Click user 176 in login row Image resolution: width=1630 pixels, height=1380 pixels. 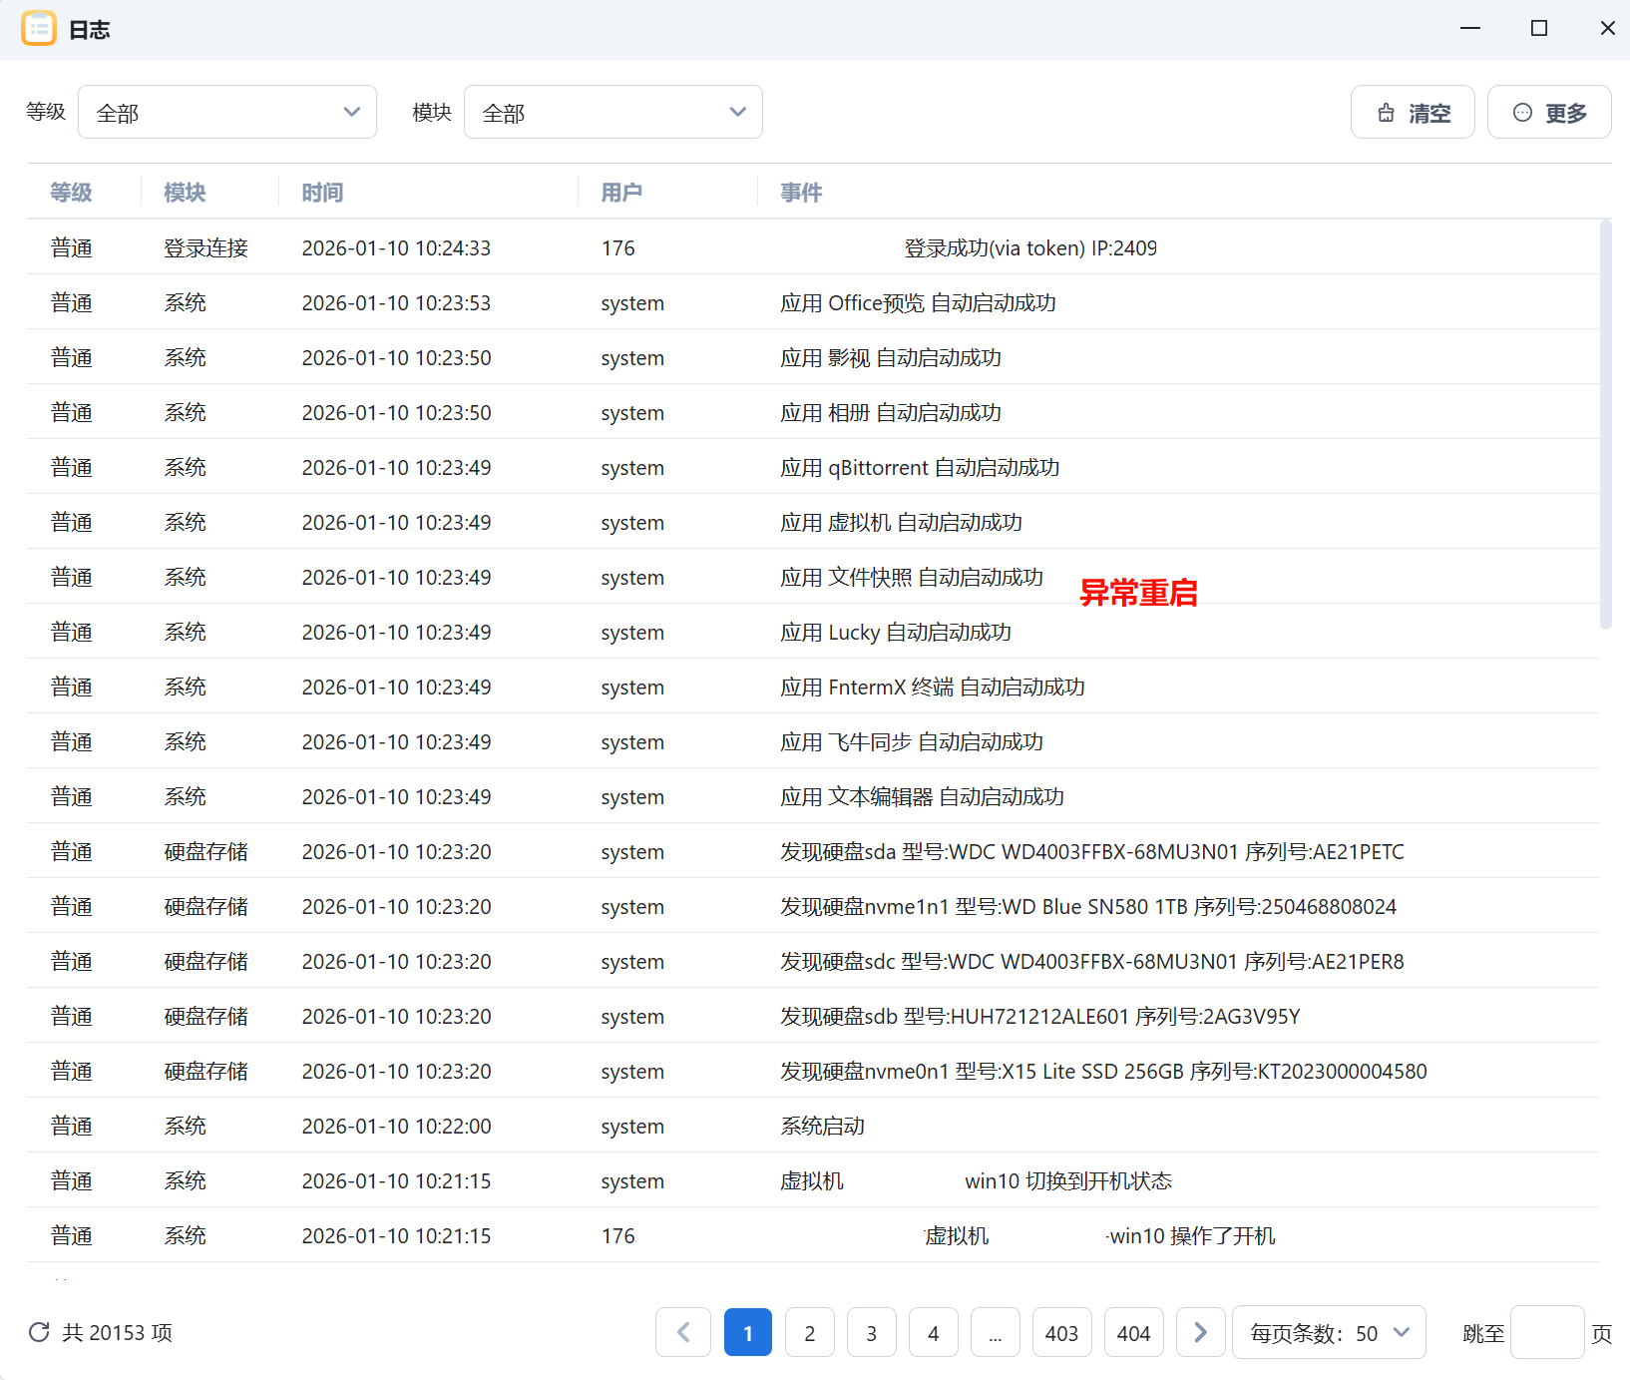tap(618, 247)
